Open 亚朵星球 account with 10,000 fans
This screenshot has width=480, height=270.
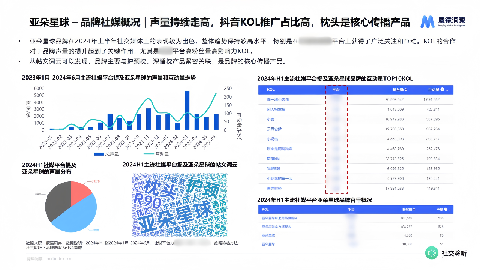268,244
